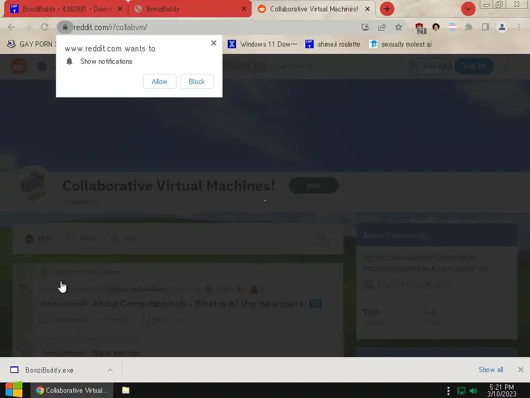Click reddit Log In button
The image size is (530, 398).
pyautogui.click(x=474, y=66)
